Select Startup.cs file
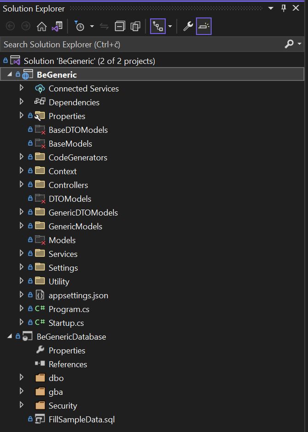 click(x=66, y=323)
